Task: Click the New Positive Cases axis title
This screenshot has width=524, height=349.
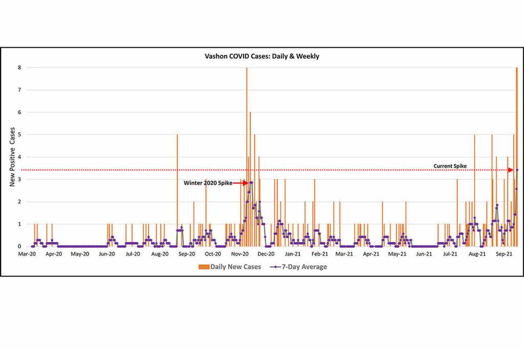Action: pos(13,157)
